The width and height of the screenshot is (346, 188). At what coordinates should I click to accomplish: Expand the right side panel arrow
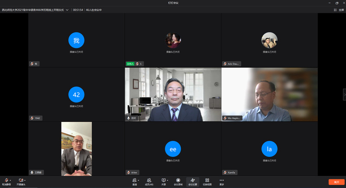pyautogui.click(x=344, y=94)
